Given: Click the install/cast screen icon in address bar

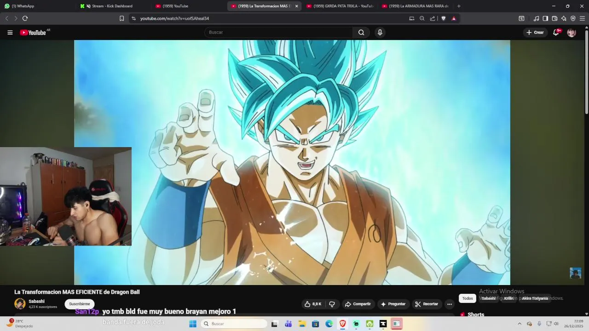Looking at the screenshot, I should tap(412, 18).
